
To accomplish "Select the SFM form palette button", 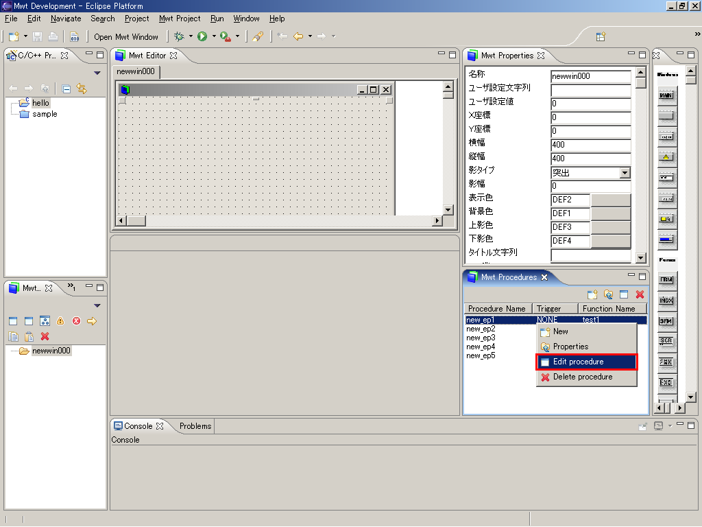I will click(666, 321).
